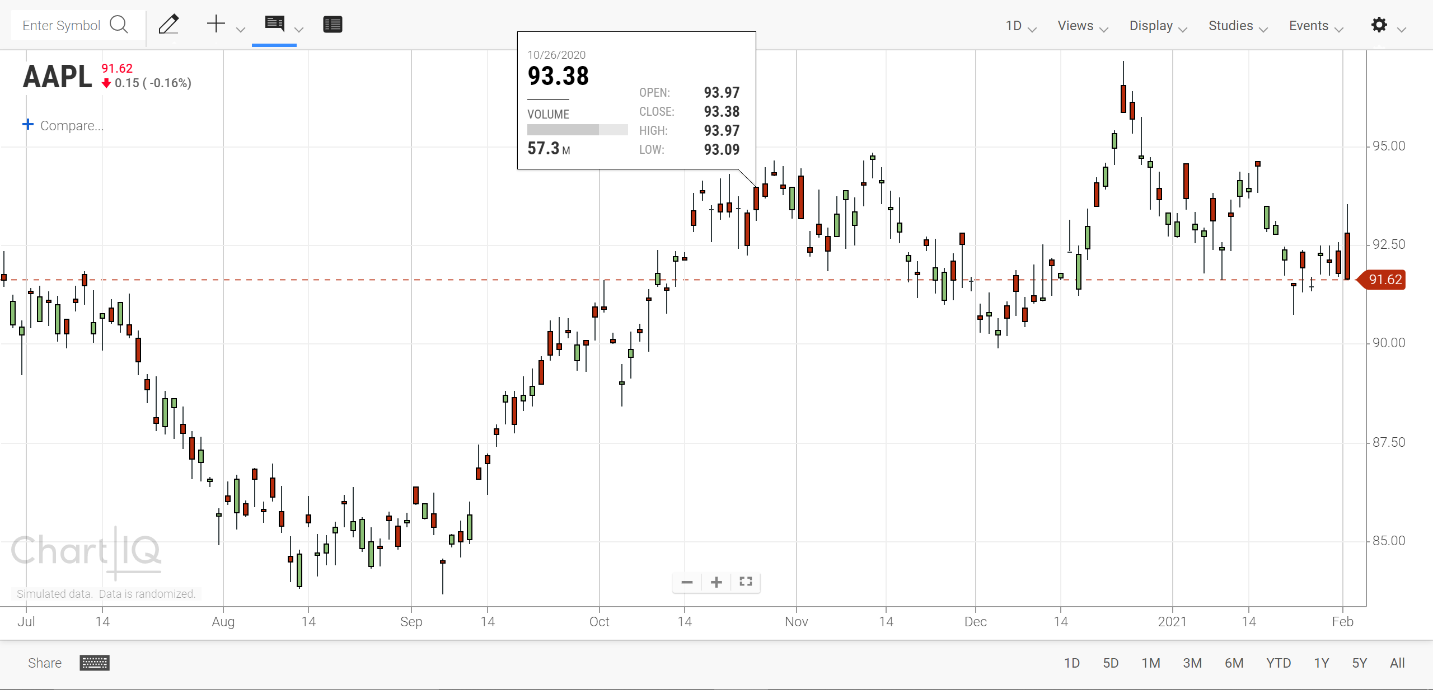Click the 95.00 price axis label

point(1389,146)
